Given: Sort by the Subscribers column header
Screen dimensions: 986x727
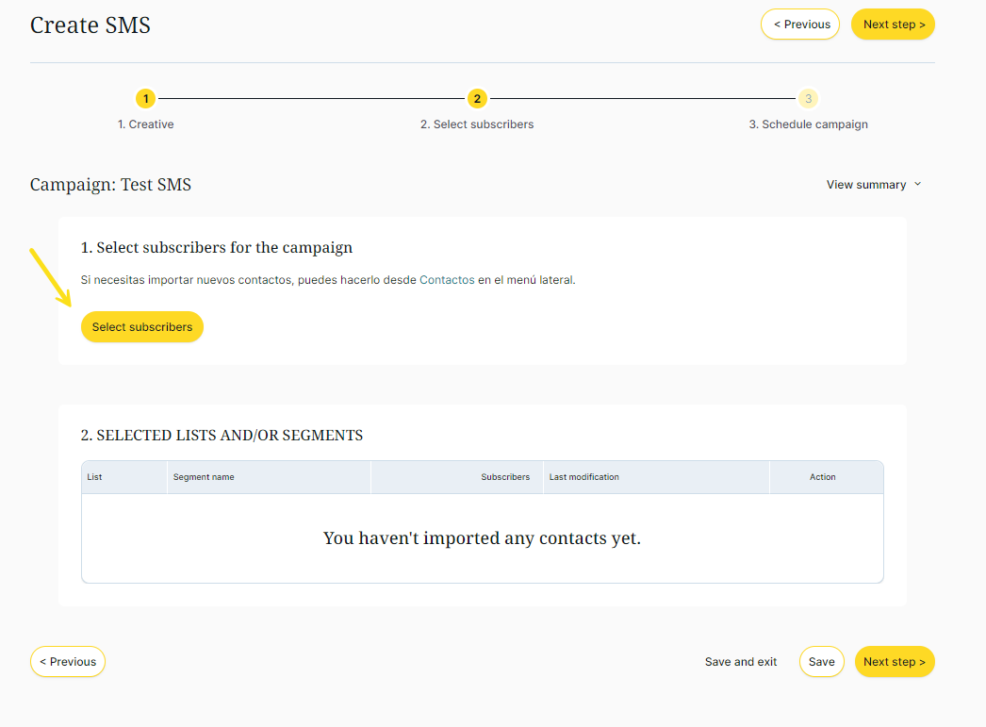Looking at the screenshot, I should coord(505,477).
